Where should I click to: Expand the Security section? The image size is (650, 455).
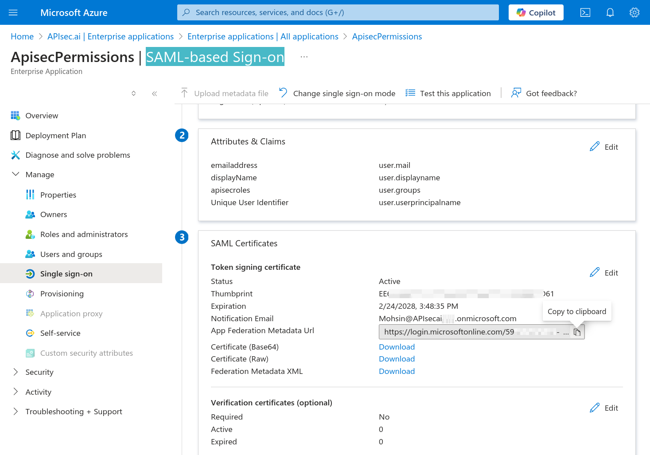click(16, 372)
